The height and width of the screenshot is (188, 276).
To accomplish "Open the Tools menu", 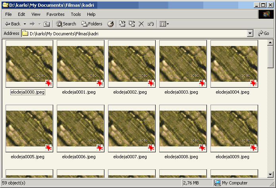I will (x=76, y=14).
